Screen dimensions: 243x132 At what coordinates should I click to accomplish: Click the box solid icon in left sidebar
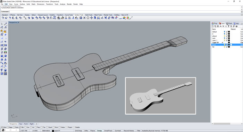coord(2,56)
